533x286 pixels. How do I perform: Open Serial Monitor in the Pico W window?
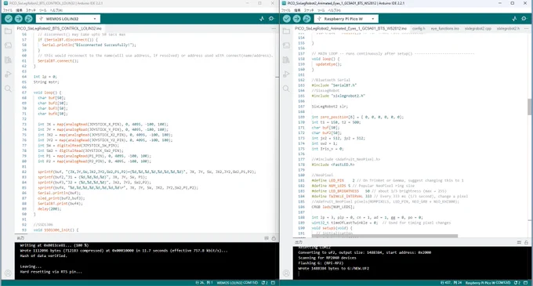tap(524, 19)
